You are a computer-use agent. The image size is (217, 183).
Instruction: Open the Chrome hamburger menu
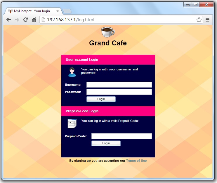pos(207,20)
